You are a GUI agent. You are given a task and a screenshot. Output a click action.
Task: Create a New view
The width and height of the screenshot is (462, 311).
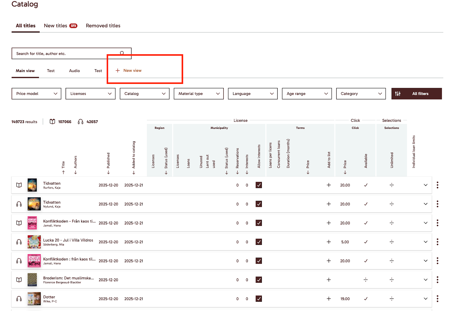click(129, 71)
